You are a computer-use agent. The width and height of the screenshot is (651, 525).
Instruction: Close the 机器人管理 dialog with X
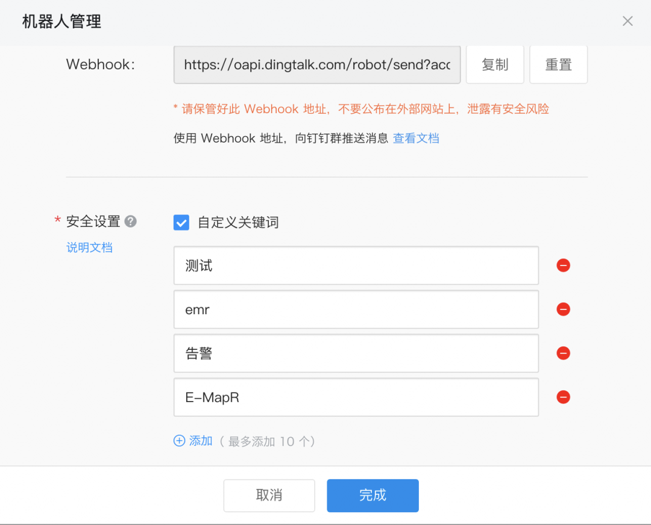(627, 21)
